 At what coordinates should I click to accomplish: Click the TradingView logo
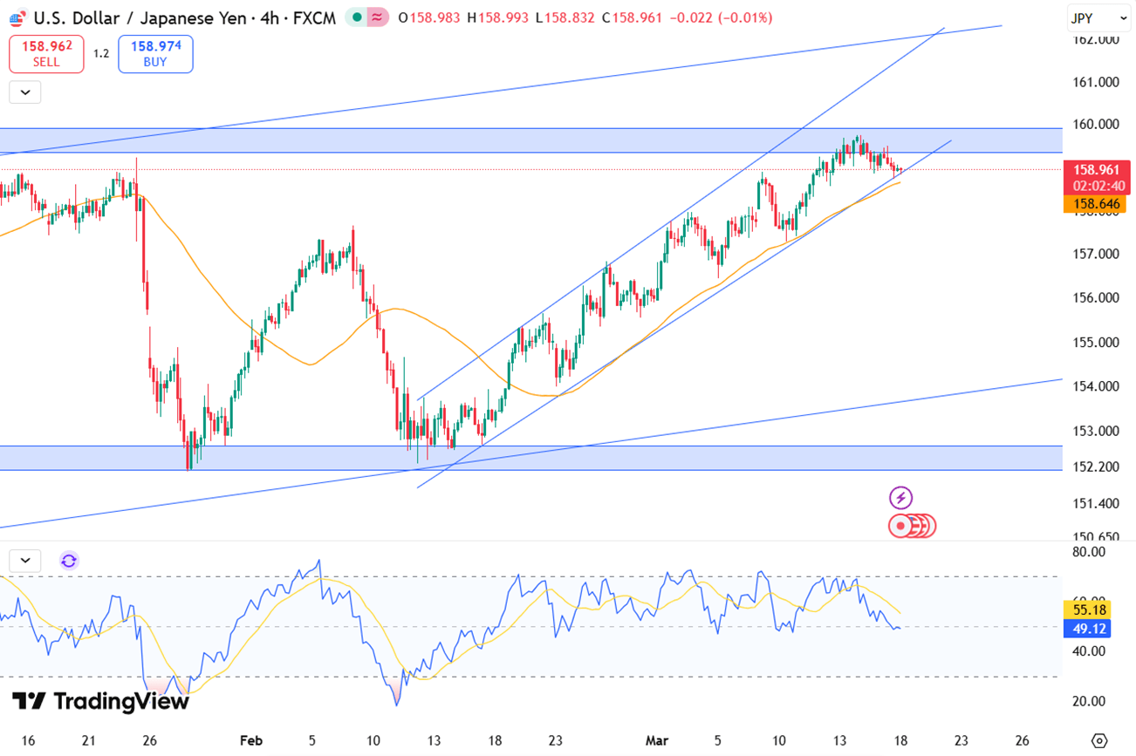[x=99, y=701]
